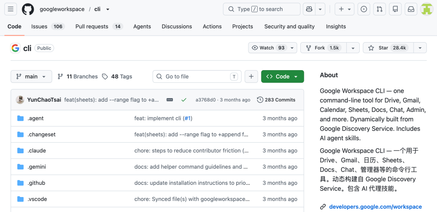Expand commit message ellipsis button
The height and width of the screenshot is (212, 437).
point(170,100)
